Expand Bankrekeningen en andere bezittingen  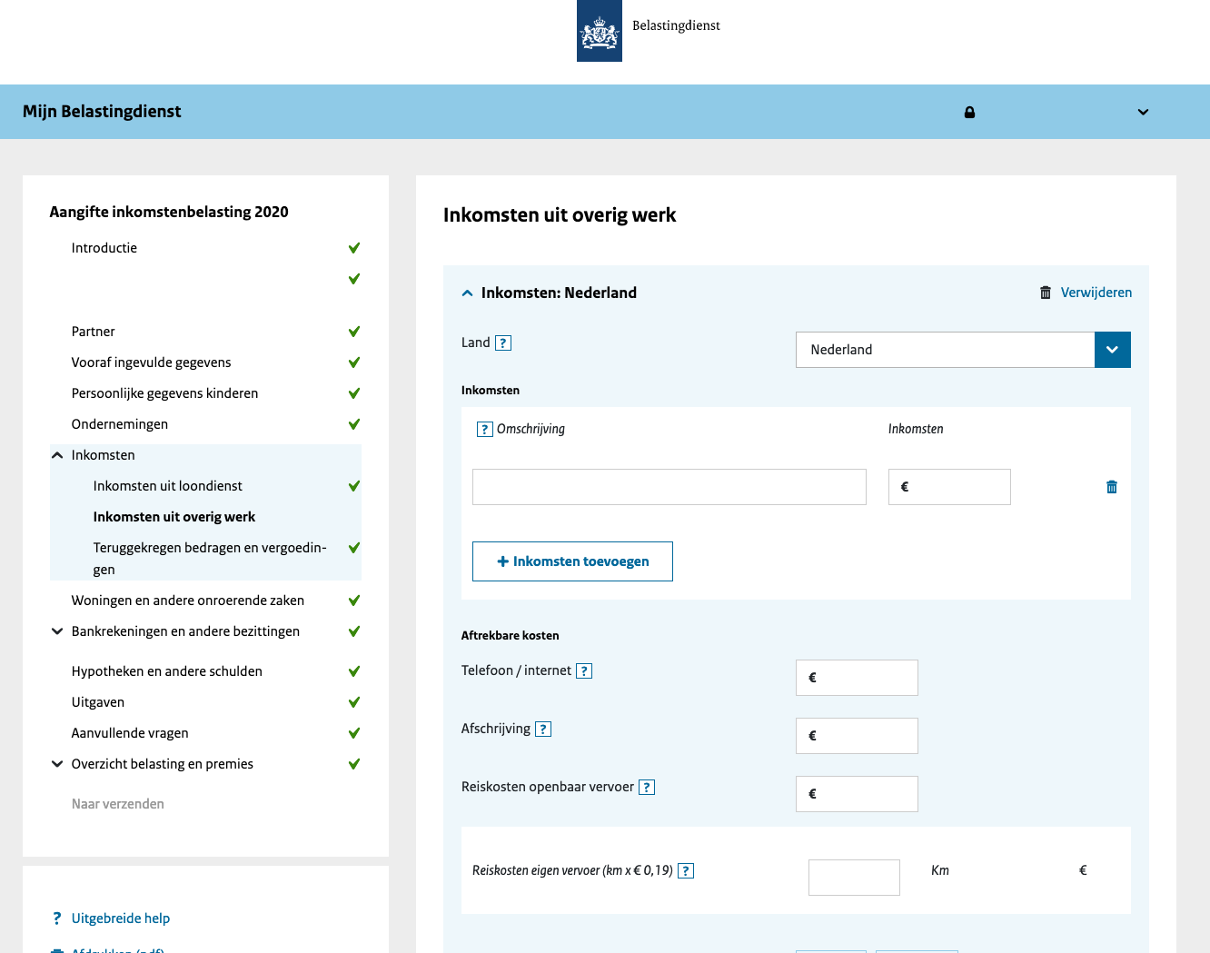(57, 631)
